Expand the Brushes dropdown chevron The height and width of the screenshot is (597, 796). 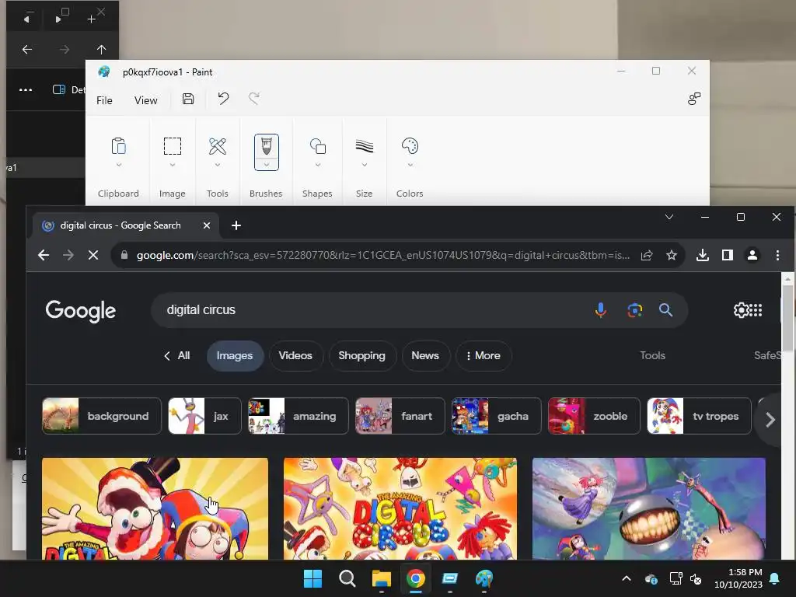pyautogui.click(x=266, y=165)
